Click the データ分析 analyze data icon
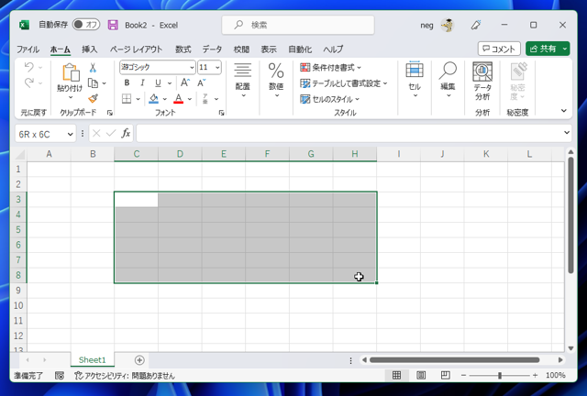 pyautogui.click(x=482, y=81)
